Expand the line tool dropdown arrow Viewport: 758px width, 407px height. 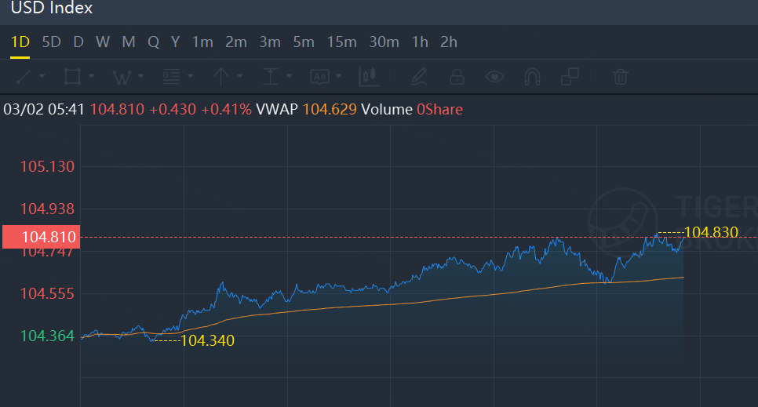pyautogui.click(x=42, y=77)
